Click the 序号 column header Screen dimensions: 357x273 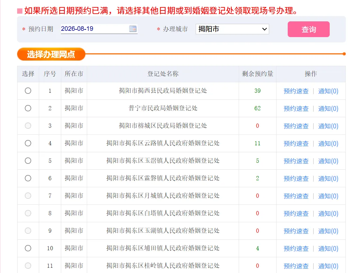point(50,74)
